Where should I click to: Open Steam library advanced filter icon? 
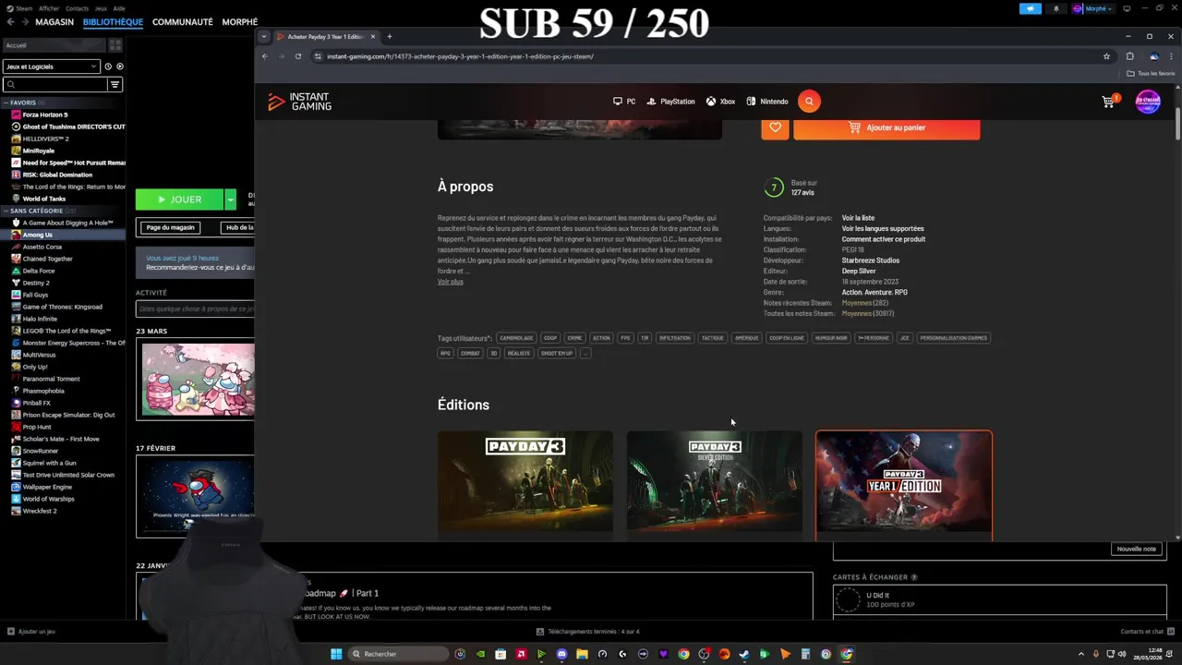pyautogui.click(x=115, y=84)
